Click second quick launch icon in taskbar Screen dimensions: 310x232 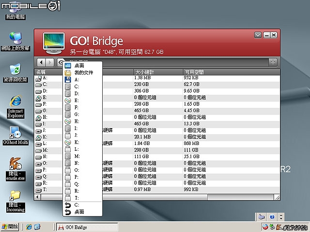coord(37,227)
